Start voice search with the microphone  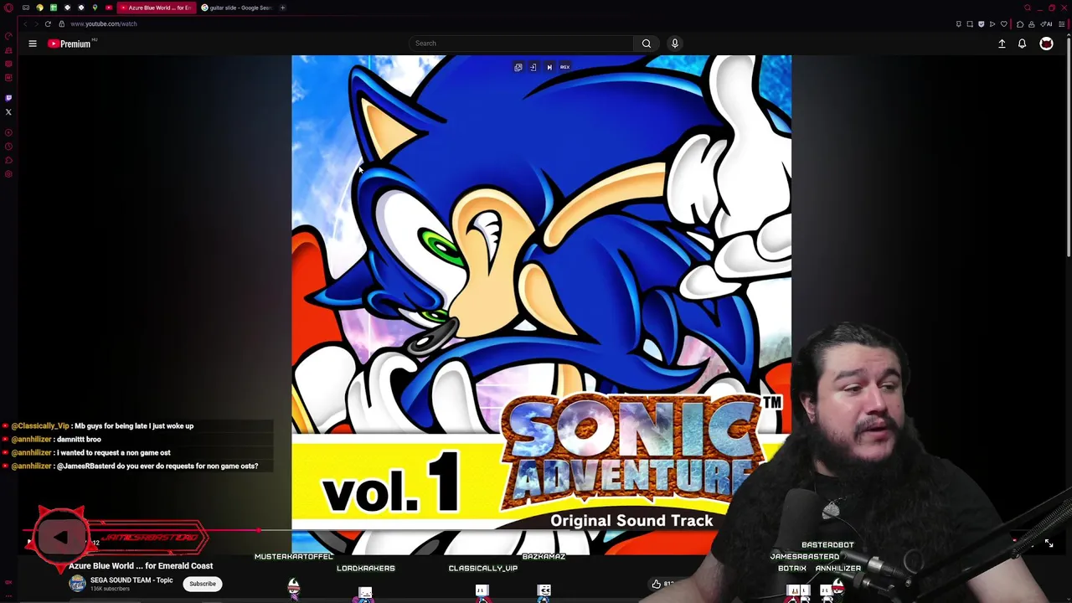pyautogui.click(x=674, y=44)
